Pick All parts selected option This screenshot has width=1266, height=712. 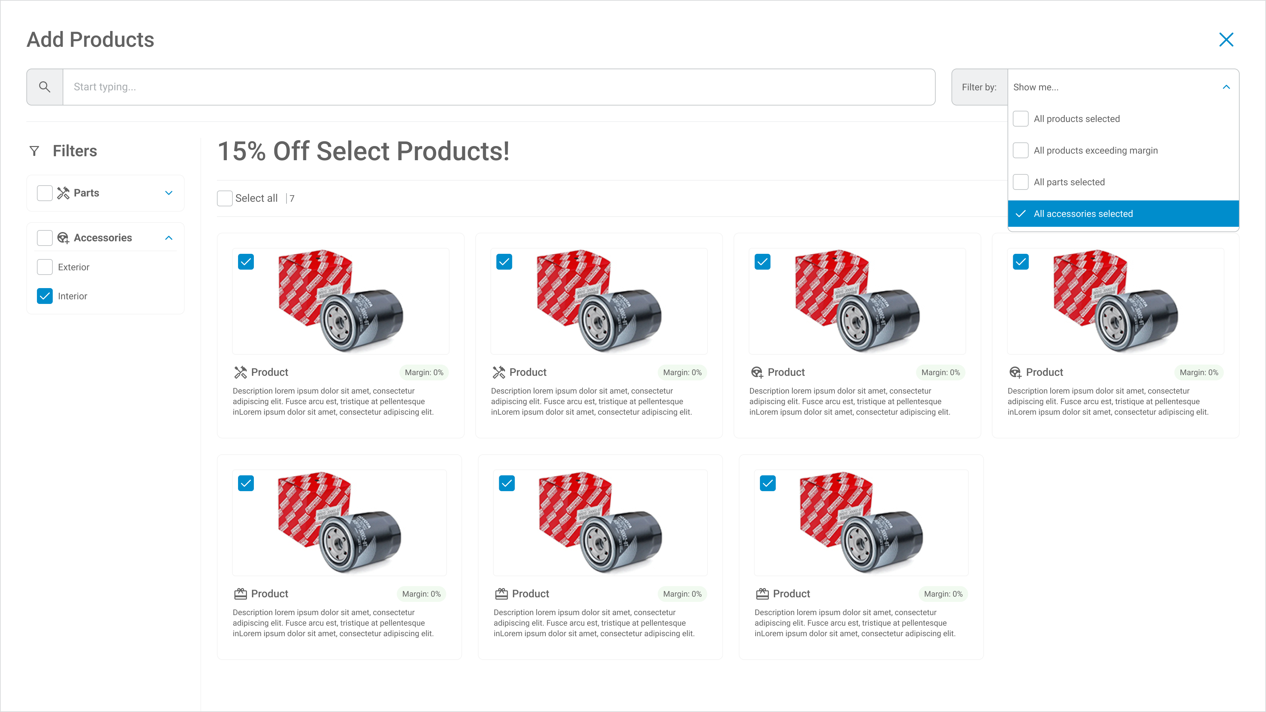pos(1069,182)
